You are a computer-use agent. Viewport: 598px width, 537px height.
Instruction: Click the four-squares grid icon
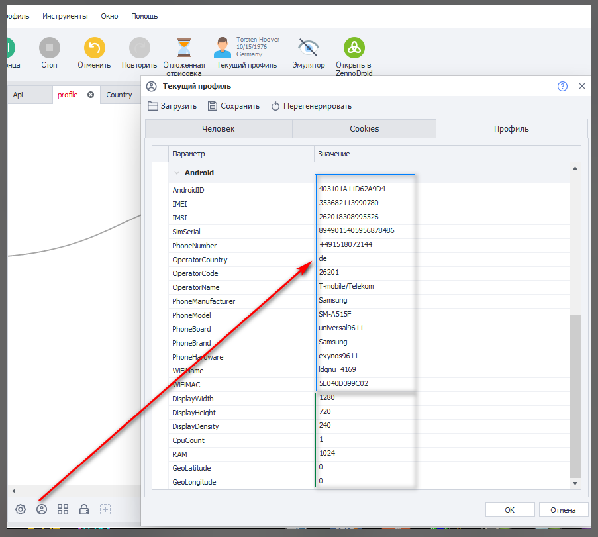click(x=63, y=509)
